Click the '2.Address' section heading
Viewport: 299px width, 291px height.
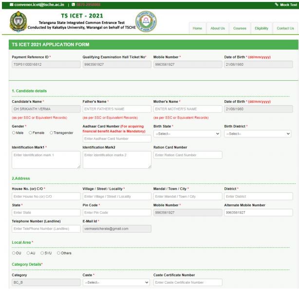click(x=21, y=179)
